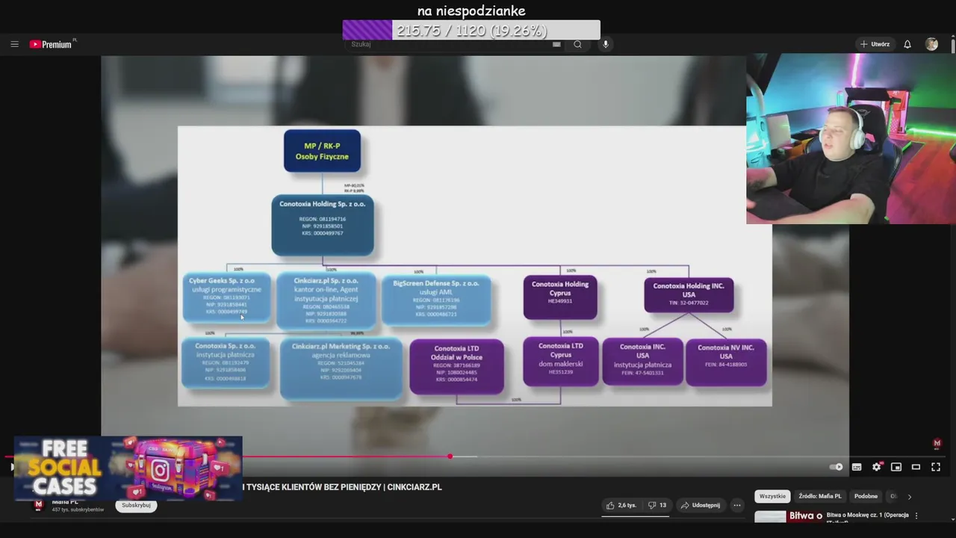Viewport: 956px width, 538px height.
Task: Click the Conotoxia Holding Sp. z o.o. box
Action: tap(323, 225)
